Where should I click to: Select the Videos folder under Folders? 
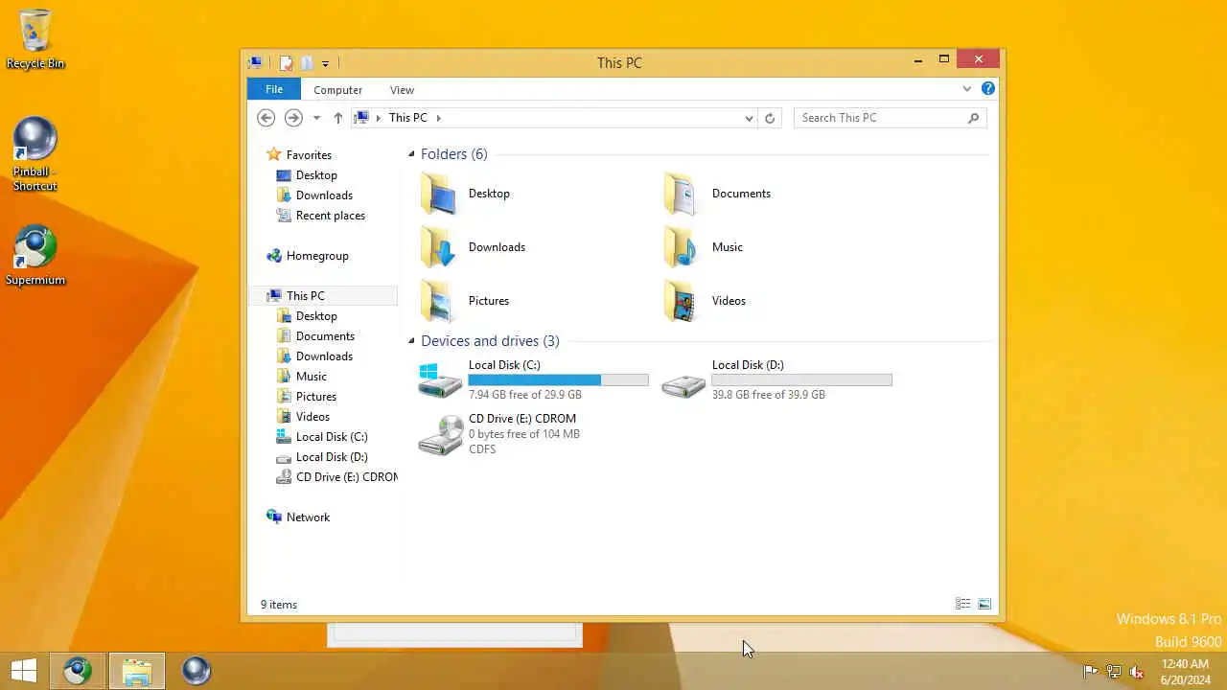705,301
